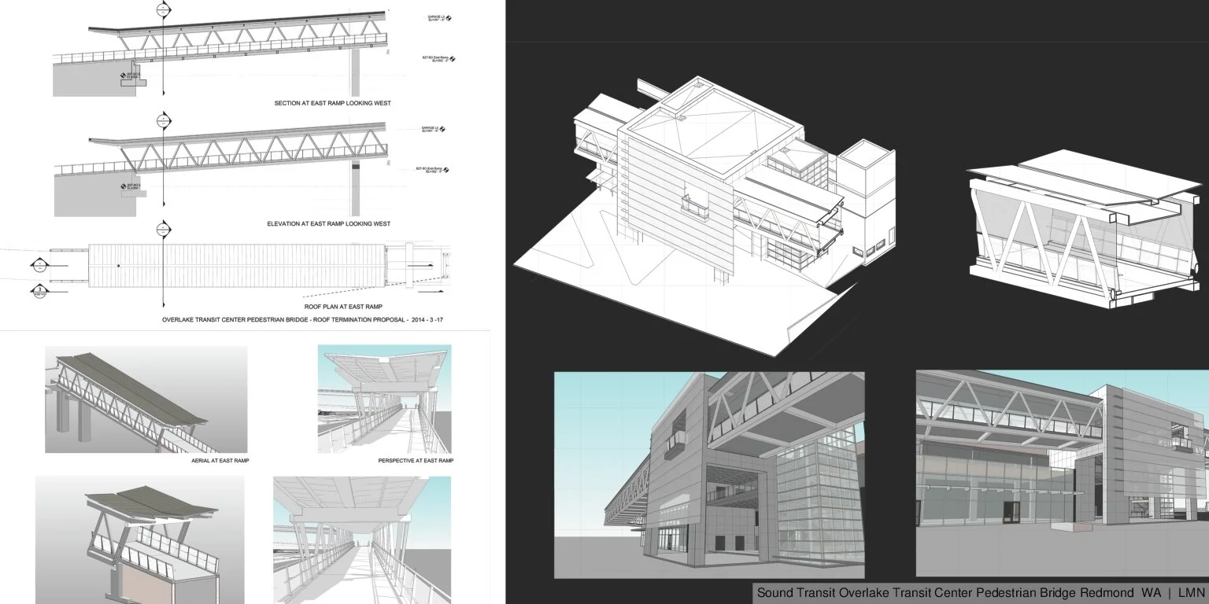This screenshot has width=1209, height=604.
Task: Click the section marker circle above the elevation drawing
Action: click(x=163, y=122)
